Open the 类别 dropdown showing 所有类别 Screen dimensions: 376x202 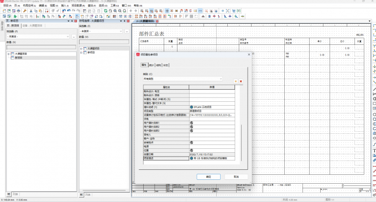pyautogui.click(x=182, y=79)
